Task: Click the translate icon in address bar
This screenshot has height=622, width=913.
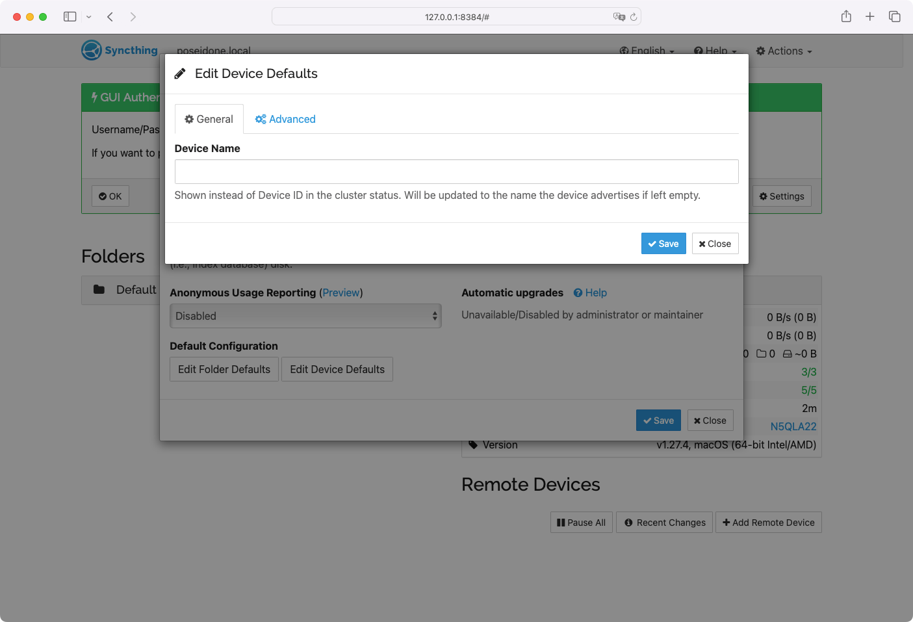Action: coord(619,17)
